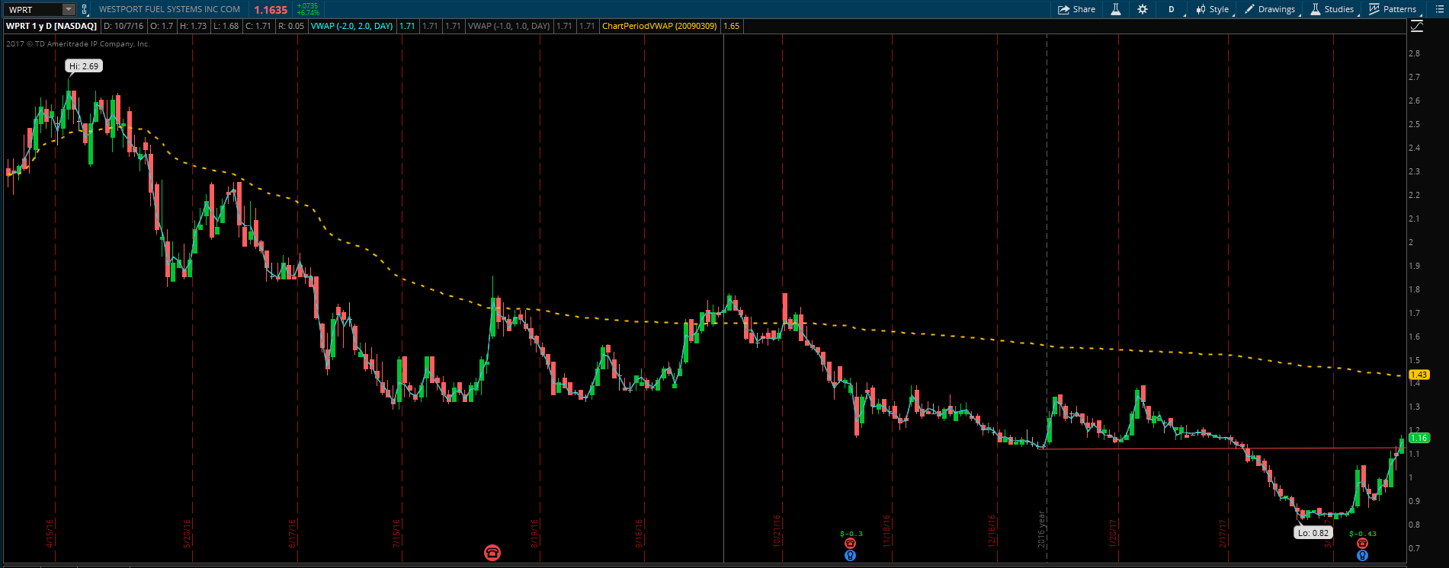Viewport: 1449px width, 568px height.
Task: Expand the symbol dropdown arrow
Action: pos(69,9)
